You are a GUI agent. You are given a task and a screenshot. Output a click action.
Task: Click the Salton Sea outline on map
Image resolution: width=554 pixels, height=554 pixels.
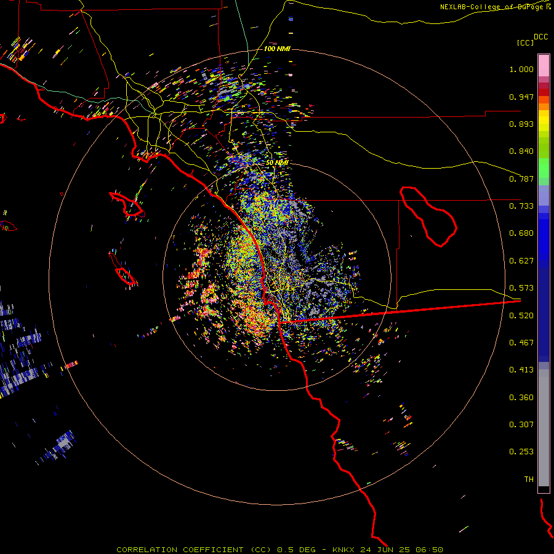point(428,216)
